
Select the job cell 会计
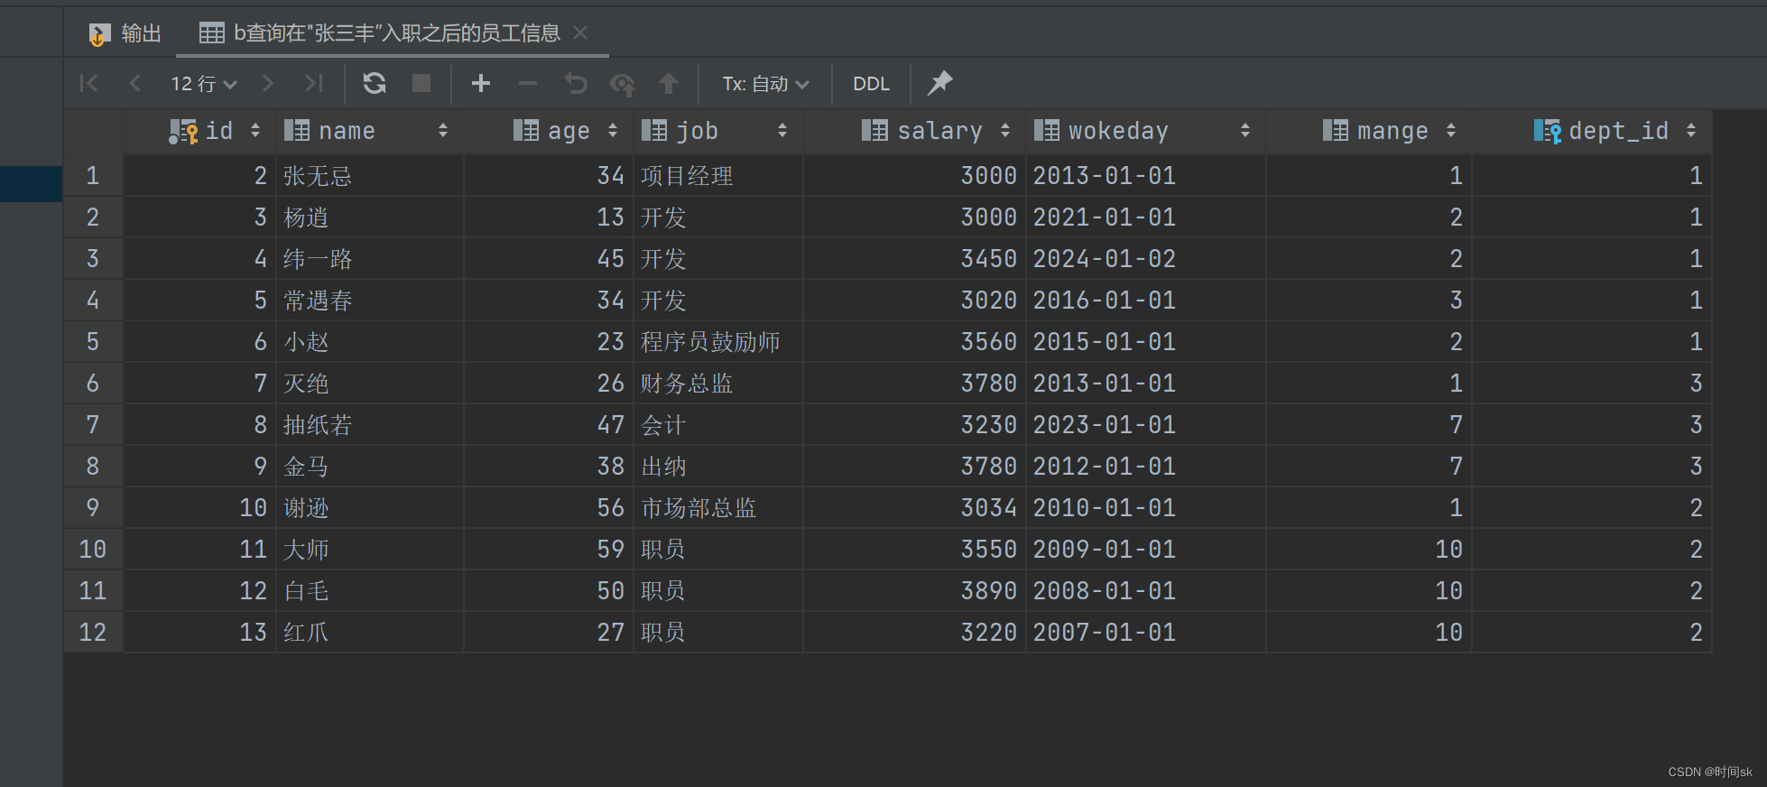point(718,425)
